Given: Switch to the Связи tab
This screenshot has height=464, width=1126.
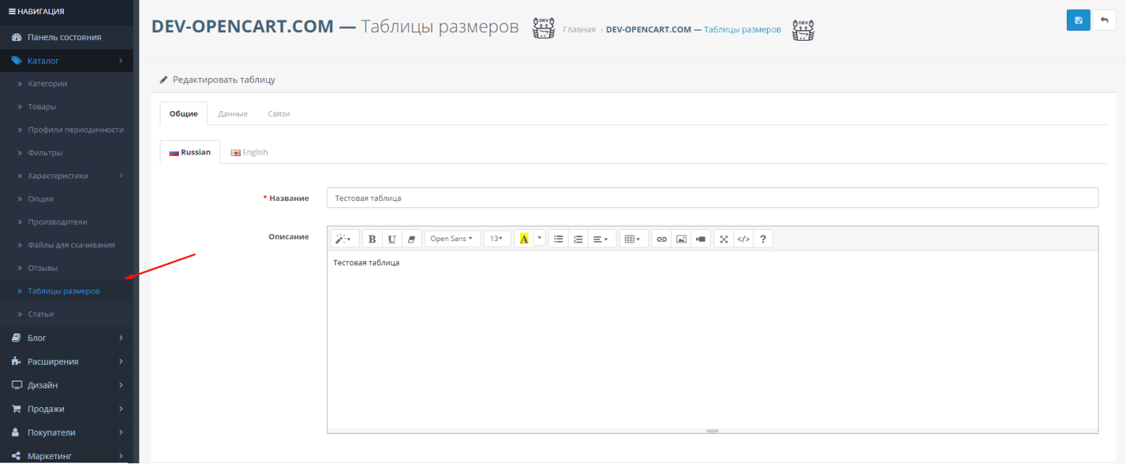Looking at the screenshot, I should point(279,114).
